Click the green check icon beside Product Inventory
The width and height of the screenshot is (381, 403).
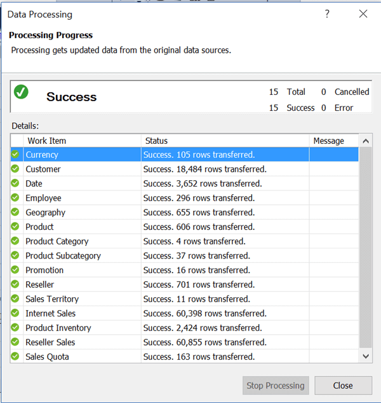tap(15, 327)
